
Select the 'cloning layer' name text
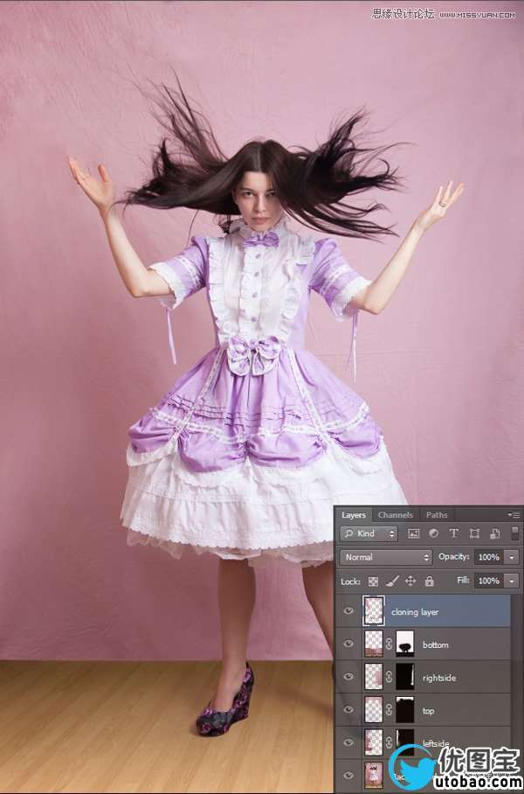(415, 612)
